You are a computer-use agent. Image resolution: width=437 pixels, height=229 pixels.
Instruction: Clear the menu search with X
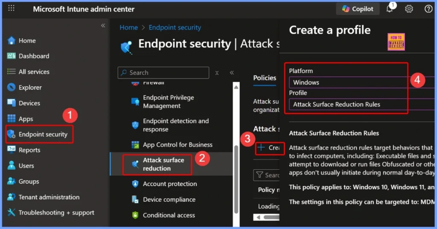(217, 73)
